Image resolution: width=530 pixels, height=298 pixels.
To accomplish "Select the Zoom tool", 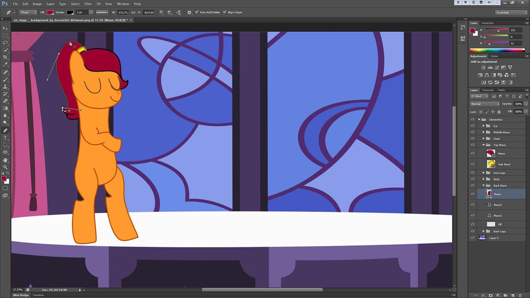I will 5,167.
